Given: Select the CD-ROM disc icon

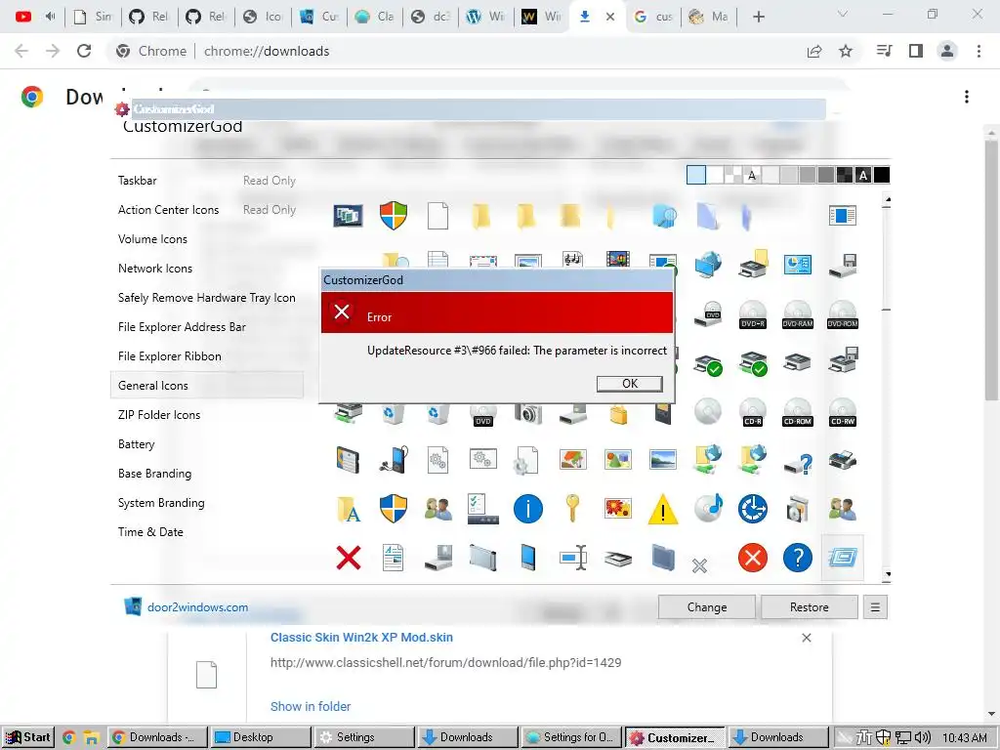Looking at the screenshot, I should pyautogui.click(x=797, y=412).
